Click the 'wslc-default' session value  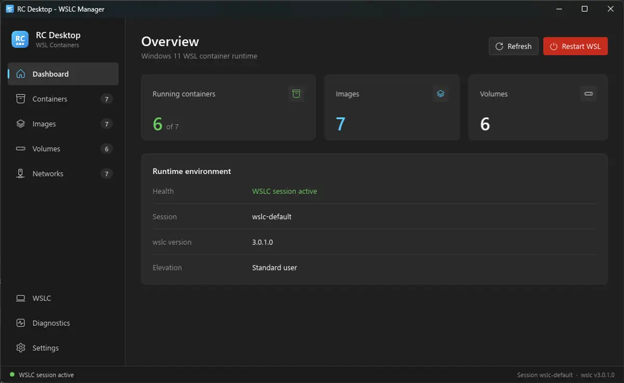pos(272,217)
